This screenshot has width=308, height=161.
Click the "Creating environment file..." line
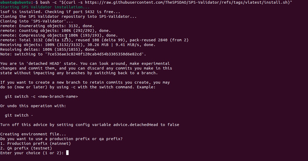click(33, 134)
